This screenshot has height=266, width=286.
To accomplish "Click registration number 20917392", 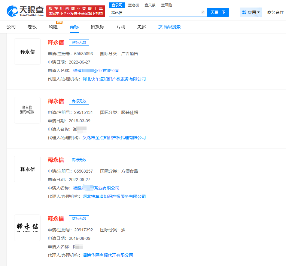I will [83, 230].
